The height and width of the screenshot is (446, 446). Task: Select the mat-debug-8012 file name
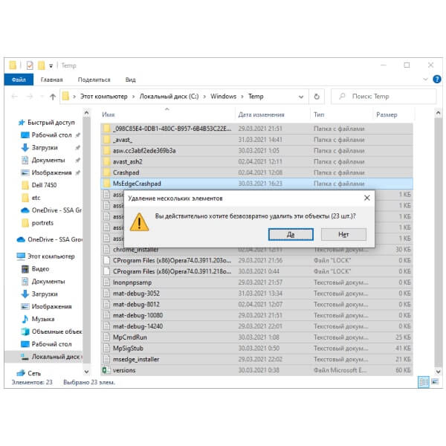tap(136, 304)
